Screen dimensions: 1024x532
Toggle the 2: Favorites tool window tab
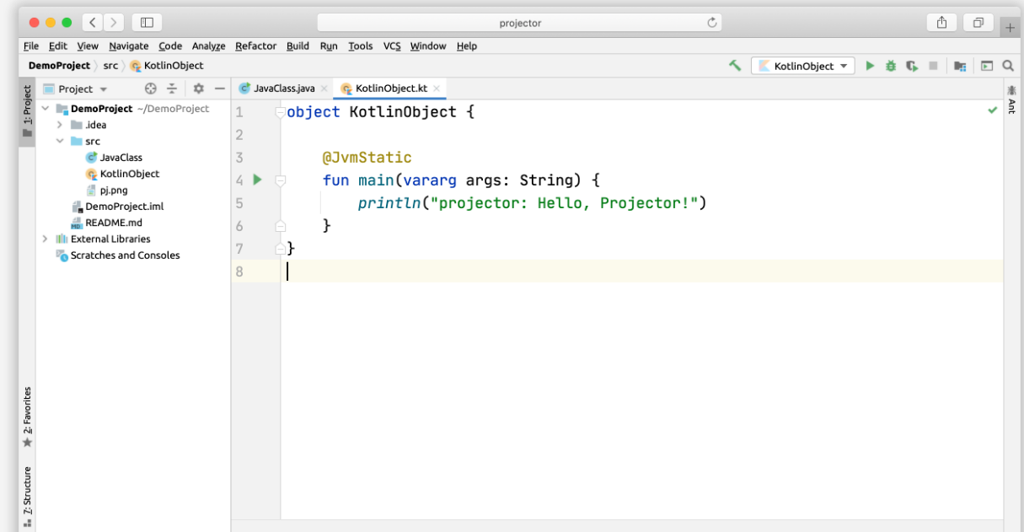point(27,416)
